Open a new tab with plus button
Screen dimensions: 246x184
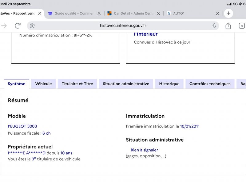click(x=228, y=13)
